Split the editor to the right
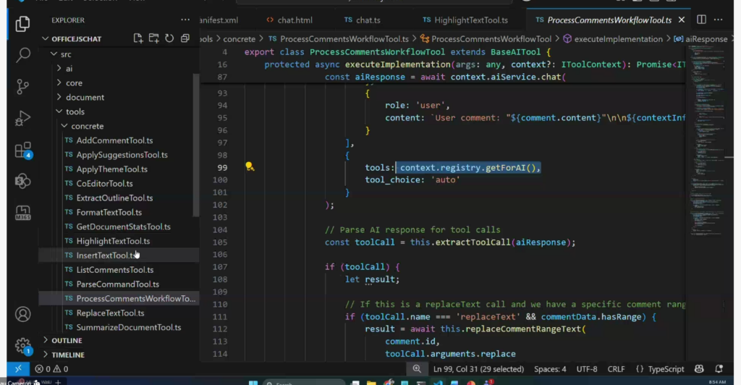The height and width of the screenshot is (385, 741). tap(700, 20)
